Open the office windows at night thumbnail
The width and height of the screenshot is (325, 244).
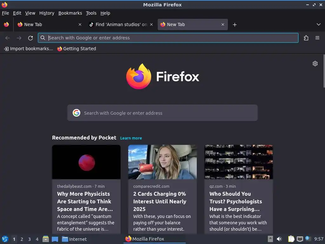pos(239,162)
